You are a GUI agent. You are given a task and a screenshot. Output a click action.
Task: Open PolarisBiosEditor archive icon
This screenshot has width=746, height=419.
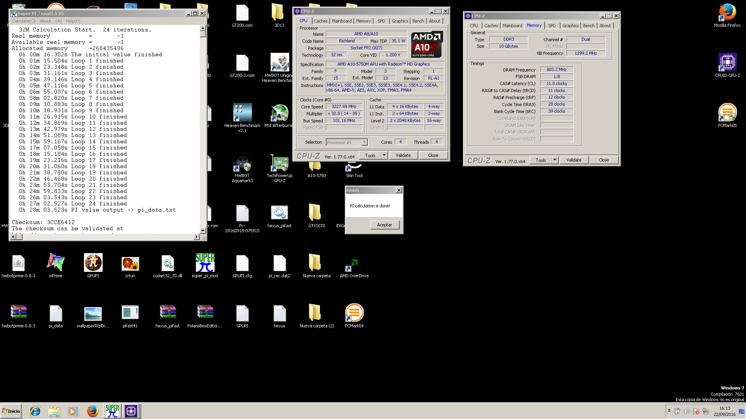205,316
